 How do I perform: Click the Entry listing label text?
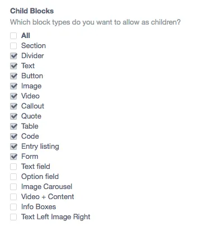pos(40,147)
